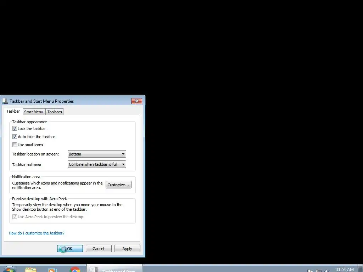Screen dimensions: 363x272
Task: Click the 'Taskbar location on screen:' label
Action: [35, 154]
